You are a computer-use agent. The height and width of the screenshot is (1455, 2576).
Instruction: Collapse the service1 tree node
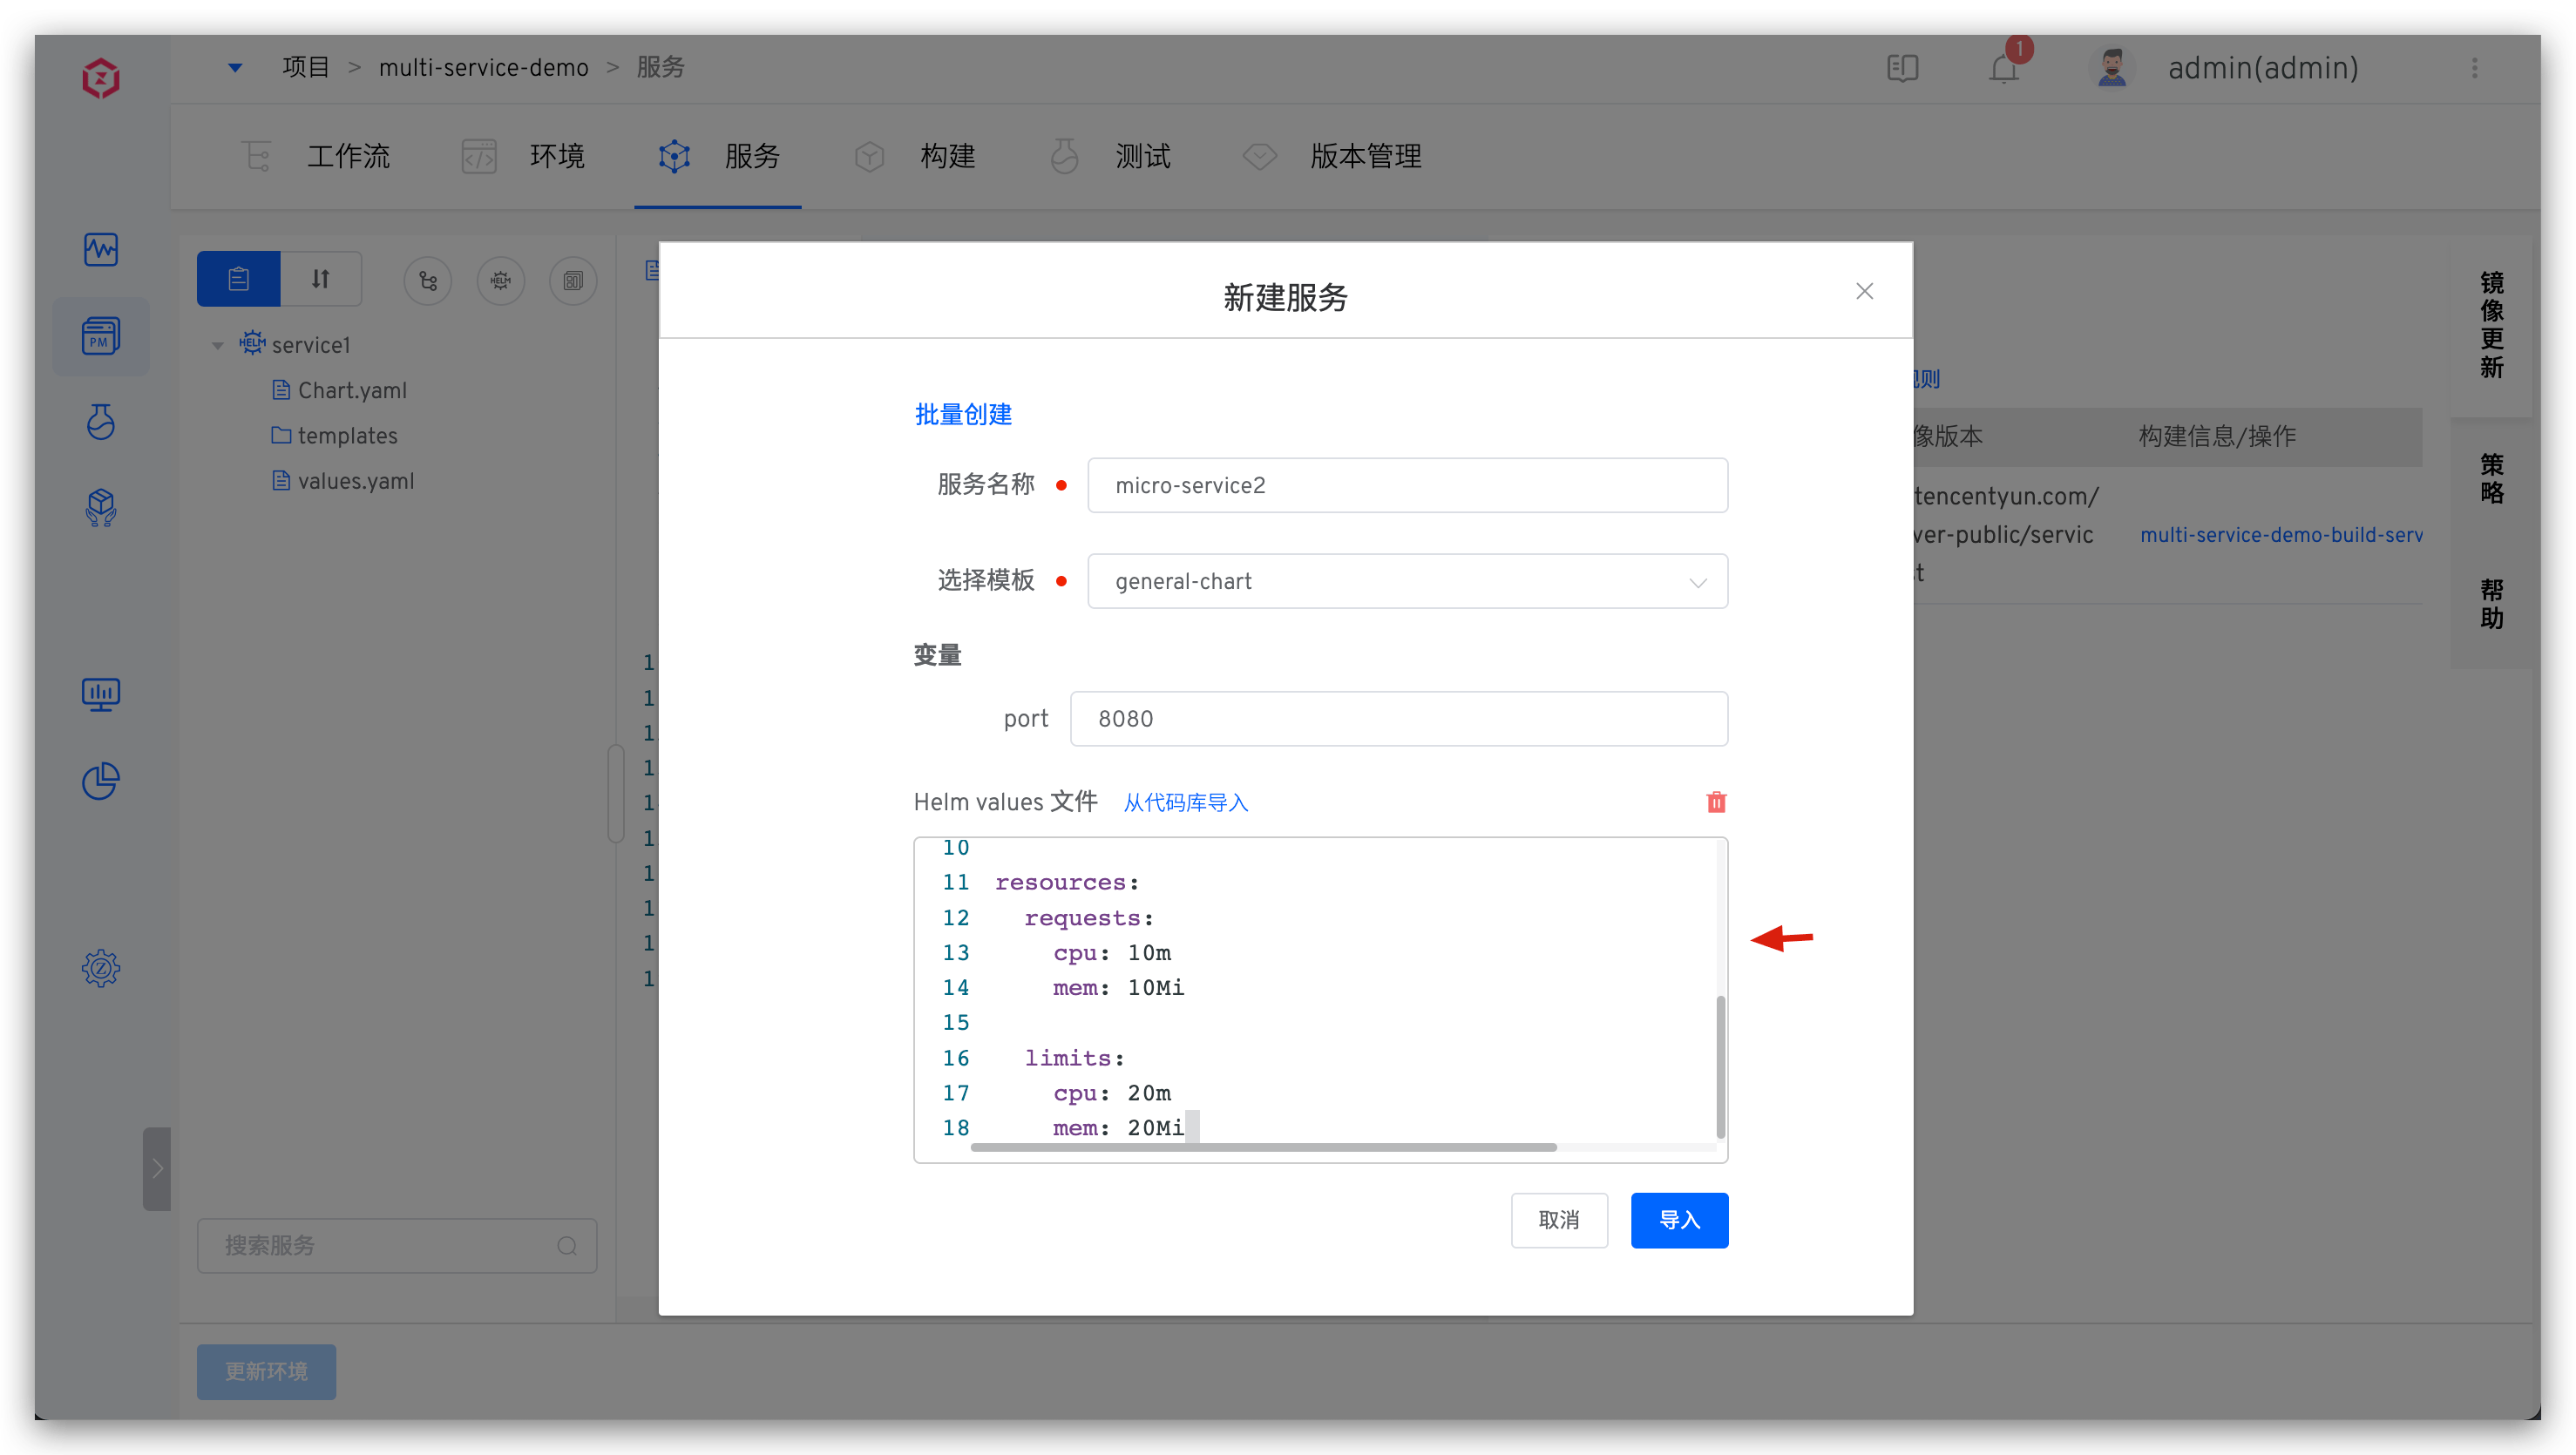pos(218,344)
